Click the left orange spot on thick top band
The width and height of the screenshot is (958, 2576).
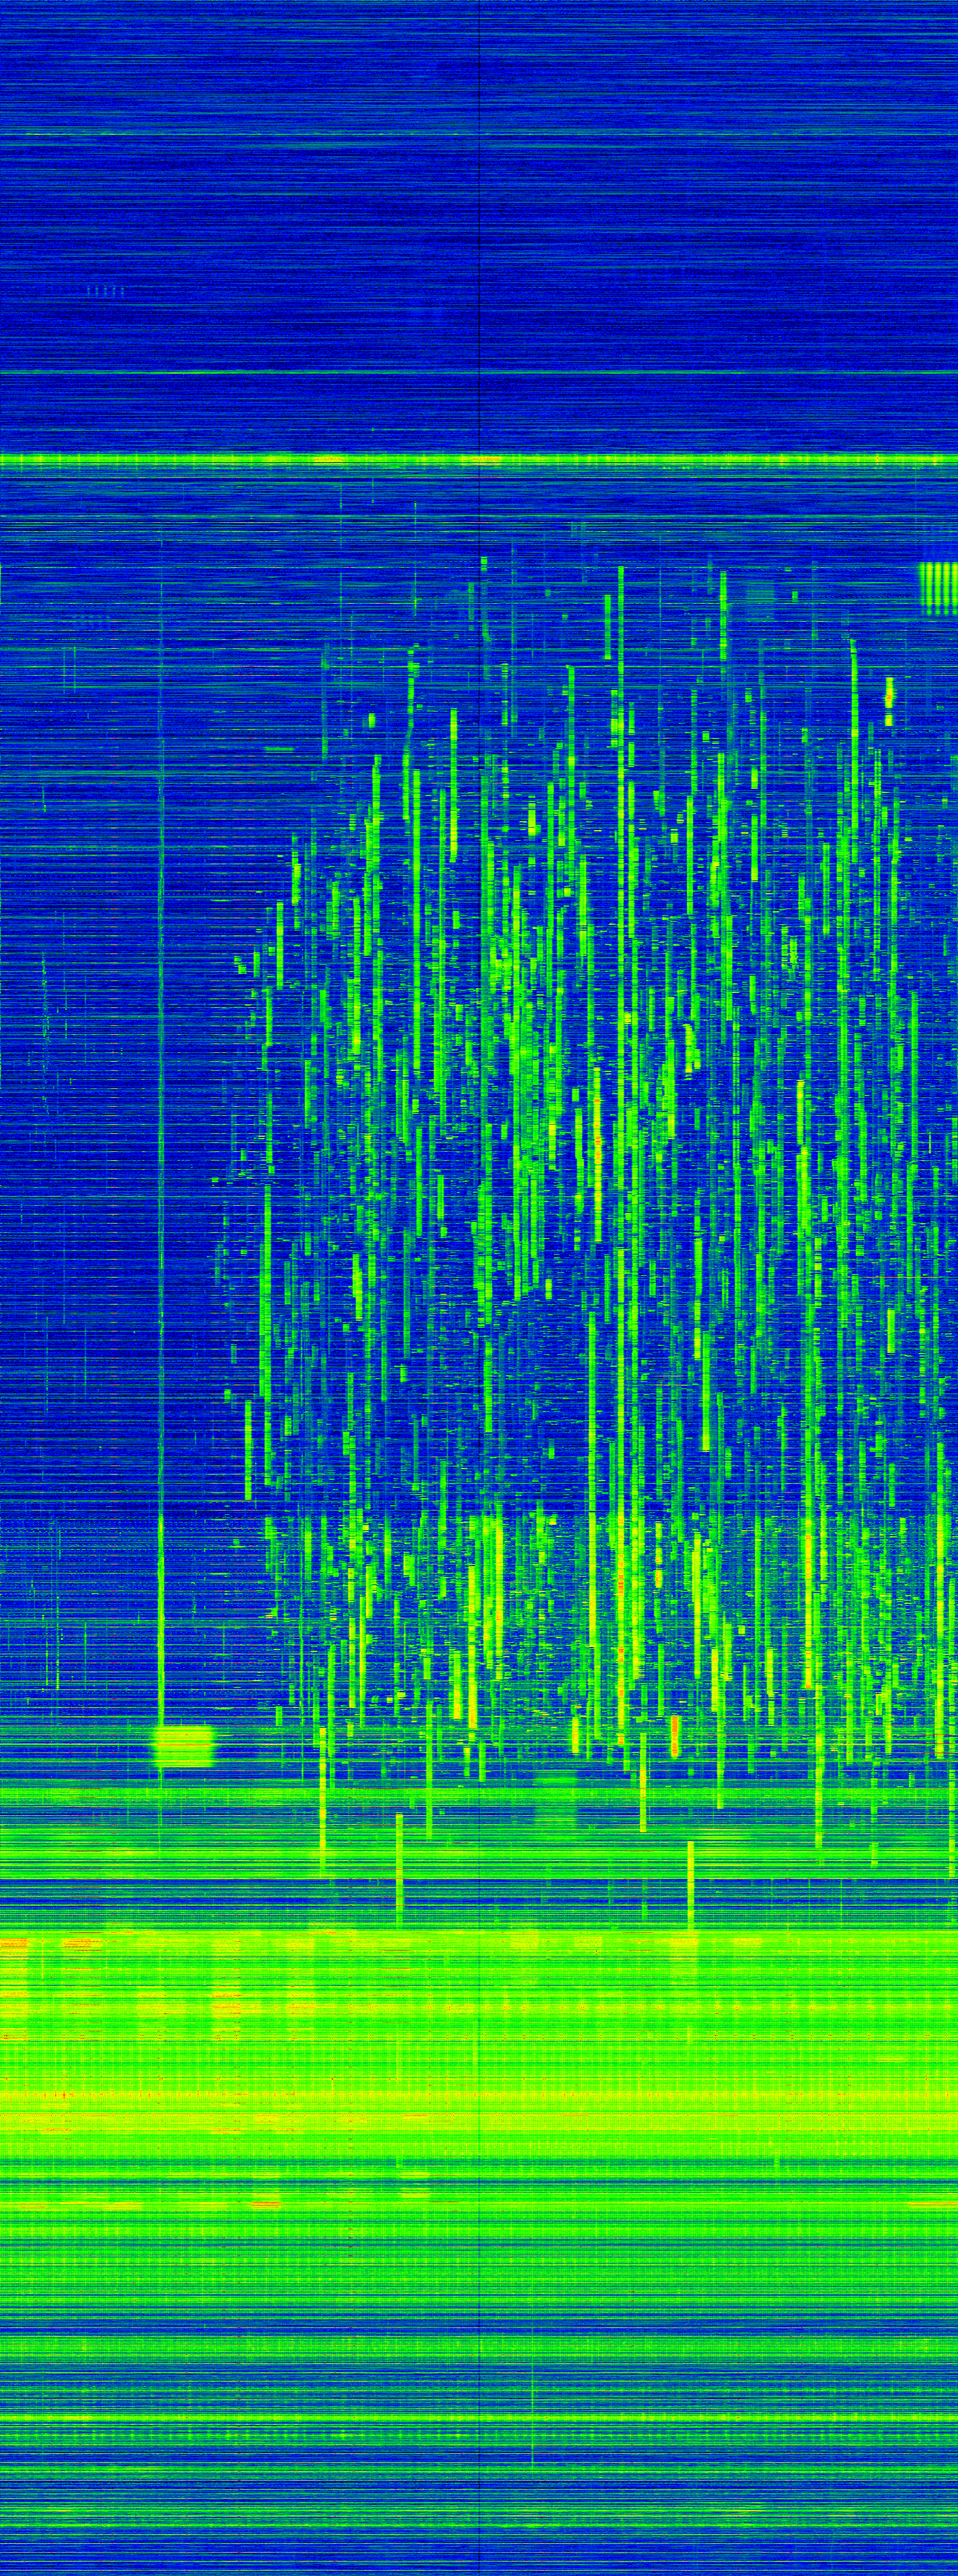pyautogui.click(x=328, y=460)
